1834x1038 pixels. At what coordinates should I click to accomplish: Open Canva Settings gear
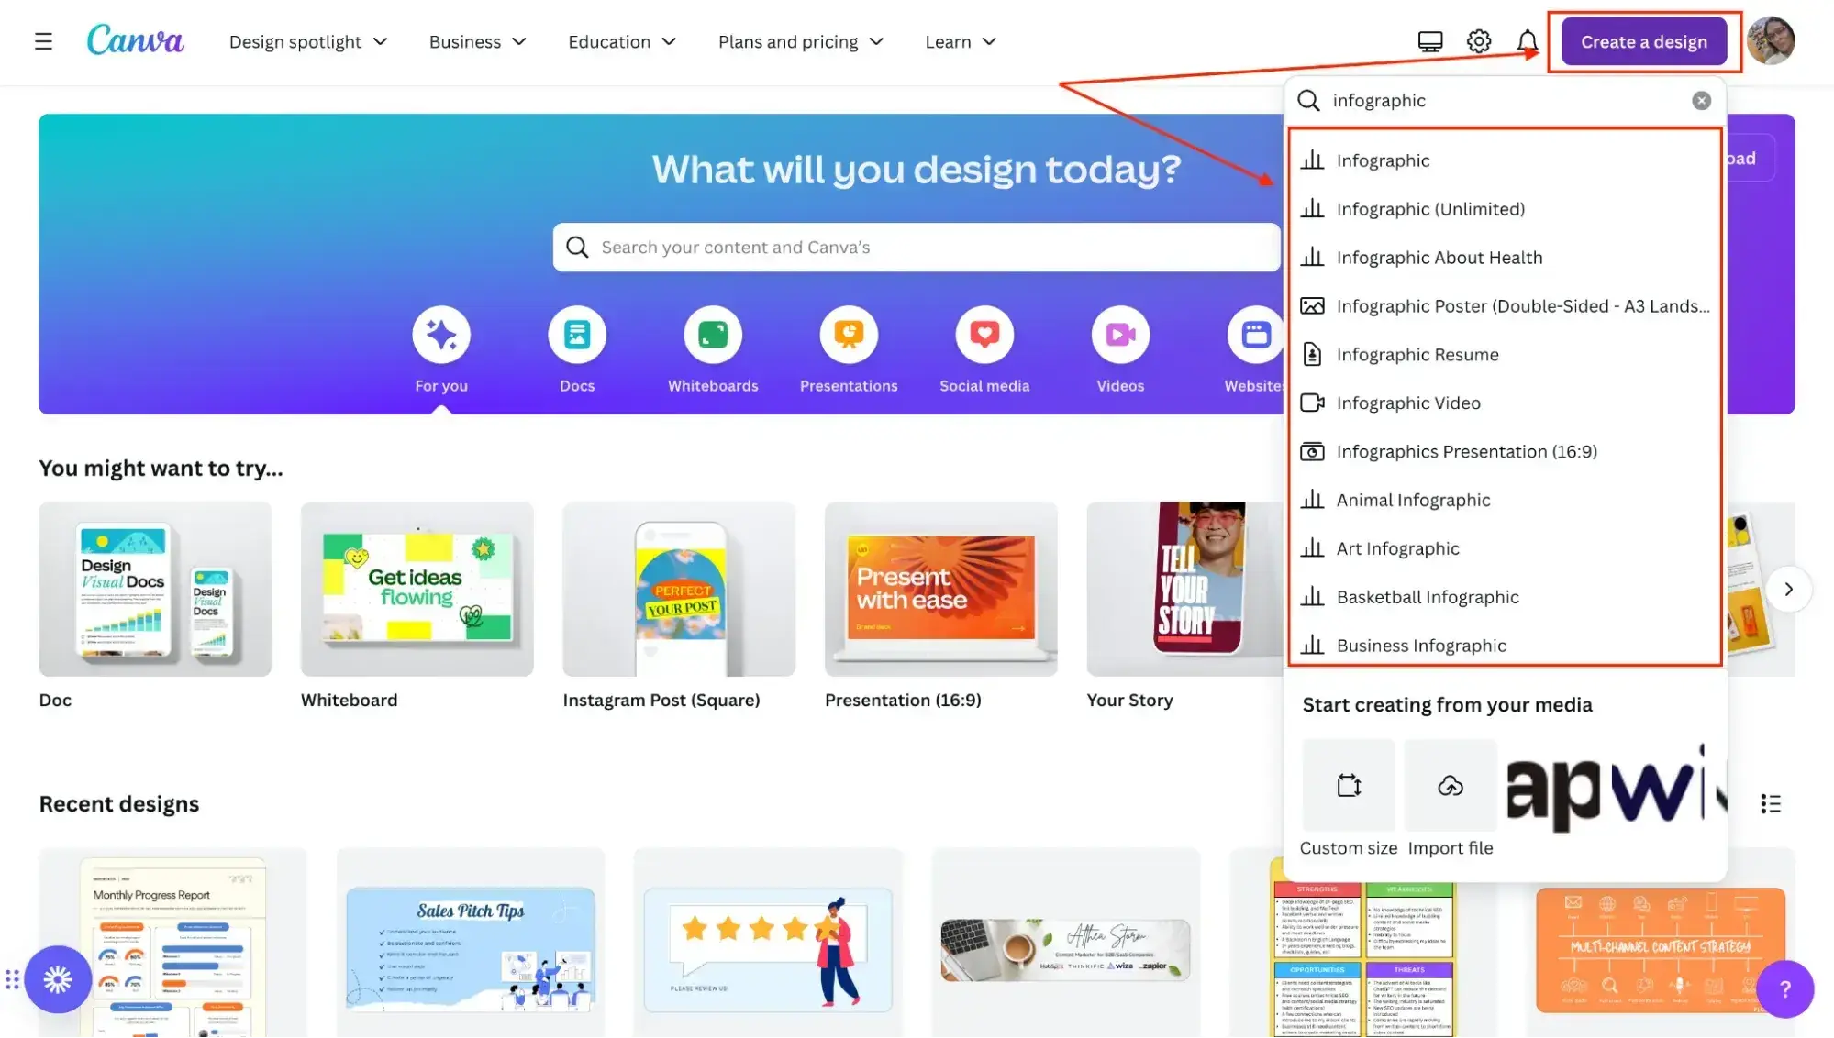(x=1478, y=41)
